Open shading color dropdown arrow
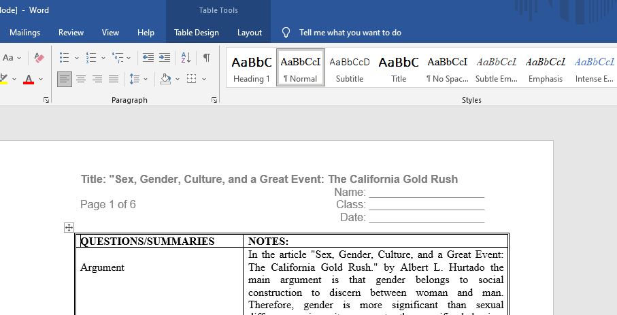This screenshot has height=315, width=617. pos(178,79)
